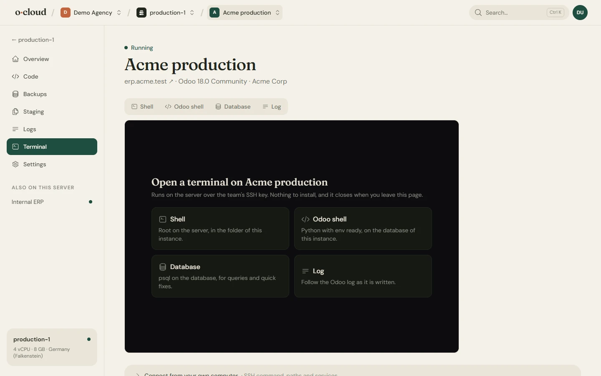
Task: Click the orange D agency avatar
Action: [65, 13]
